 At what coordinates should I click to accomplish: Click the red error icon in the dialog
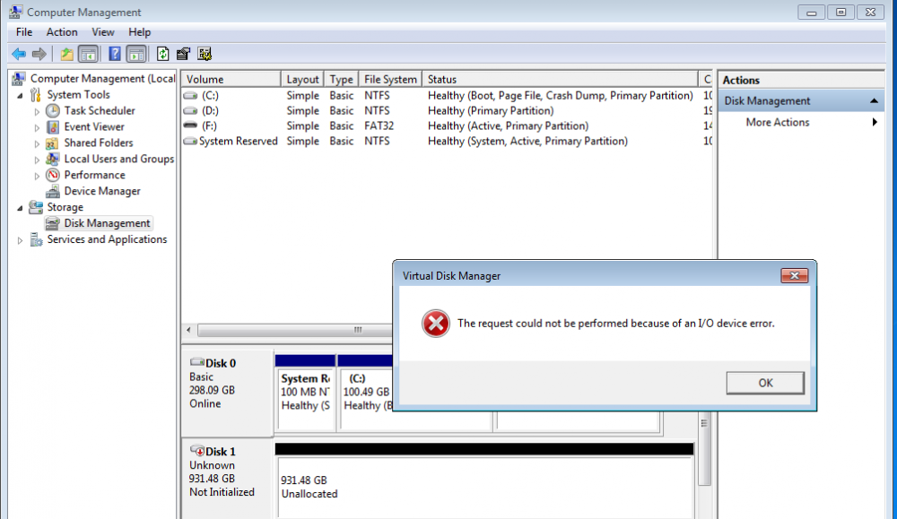(436, 324)
